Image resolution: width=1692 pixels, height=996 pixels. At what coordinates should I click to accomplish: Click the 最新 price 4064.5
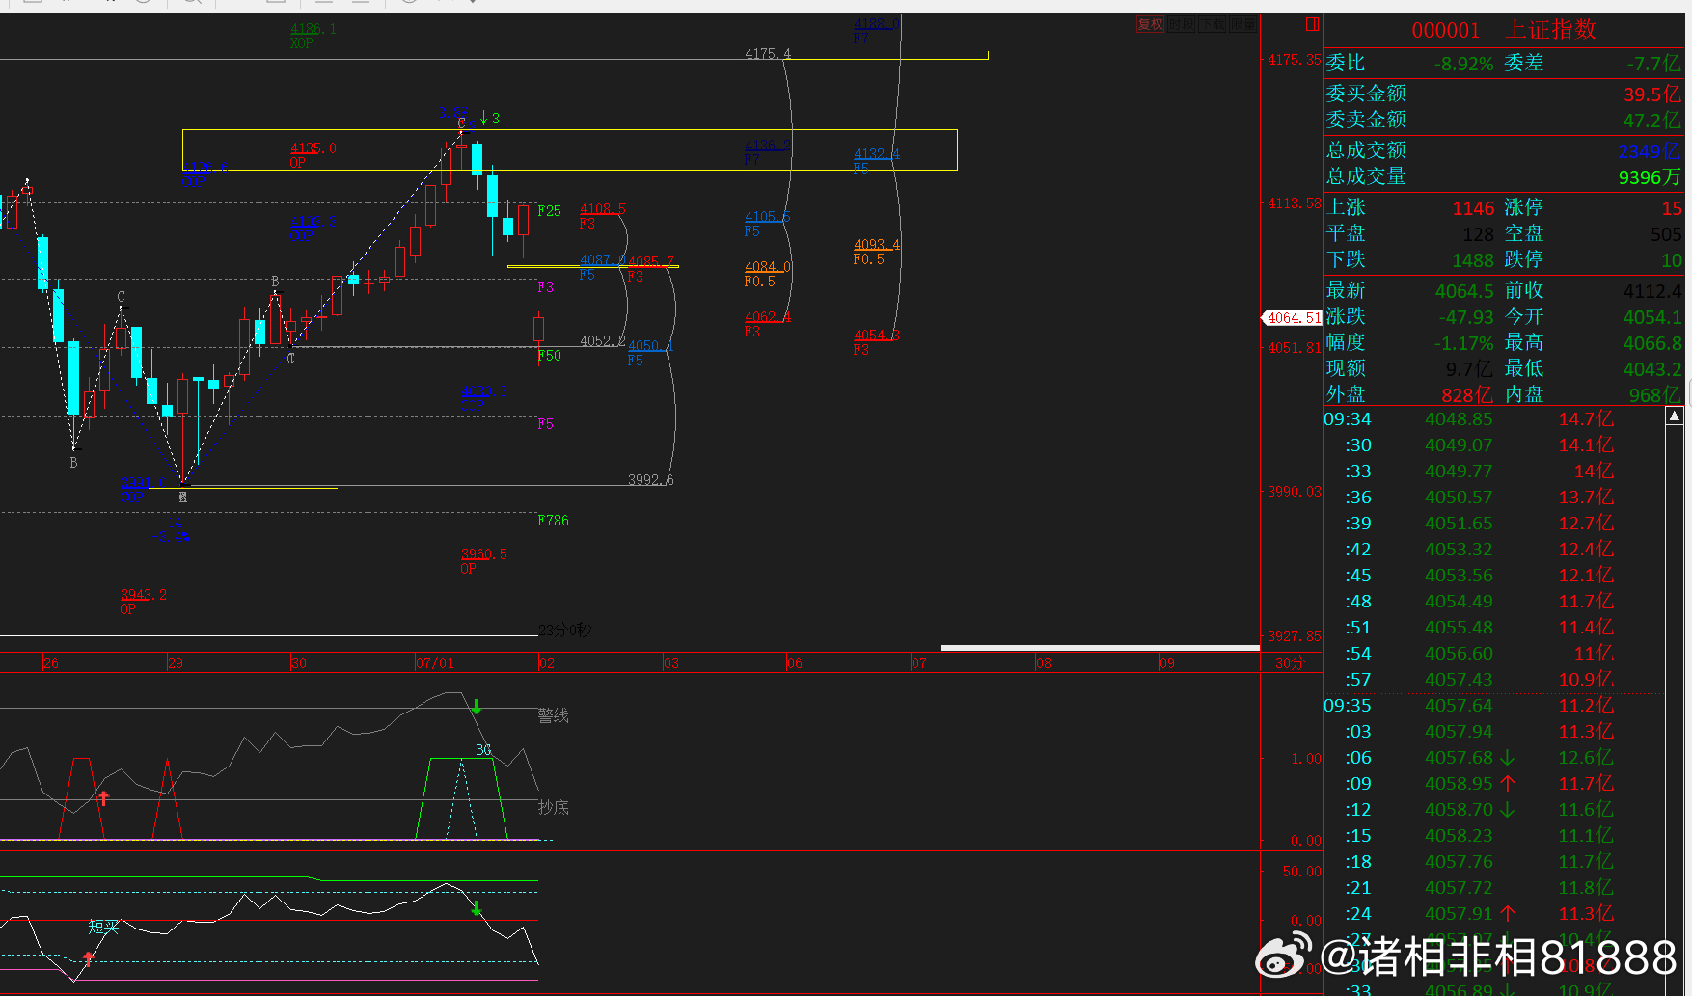pyautogui.click(x=1464, y=291)
